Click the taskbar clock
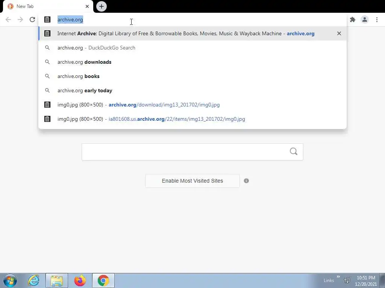Image resolution: width=385 pixels, height=288 pixels. pos(366,281)
